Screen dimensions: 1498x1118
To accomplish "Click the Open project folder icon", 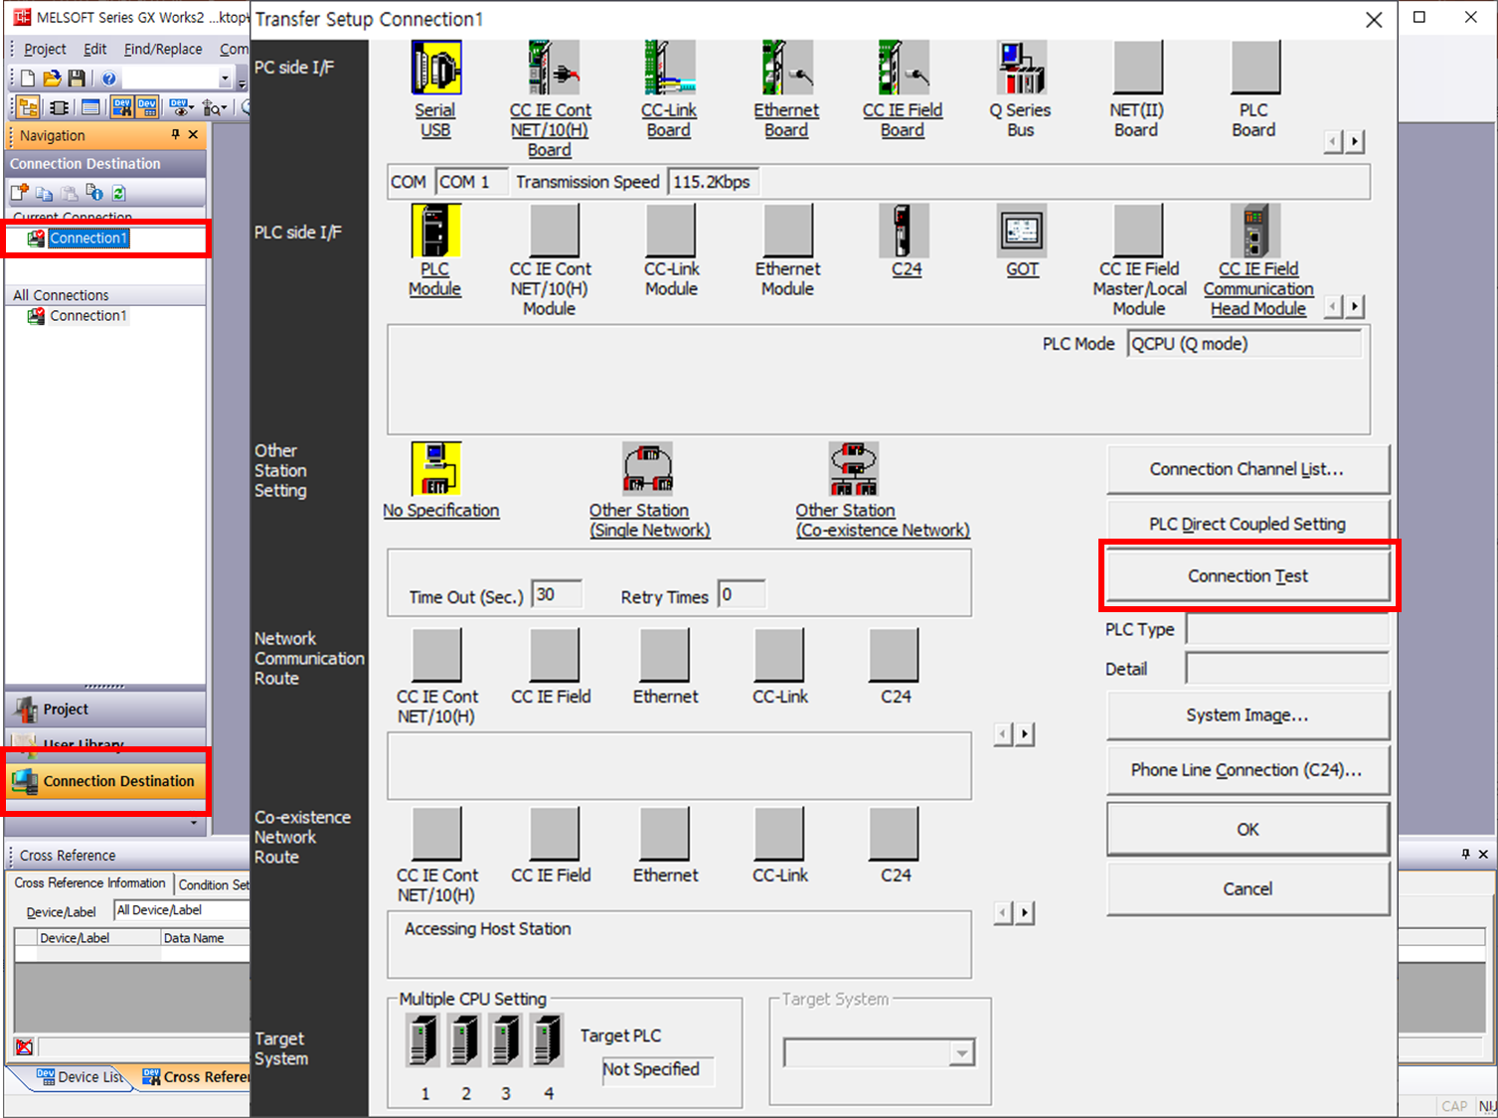I will tap(52, 79).
